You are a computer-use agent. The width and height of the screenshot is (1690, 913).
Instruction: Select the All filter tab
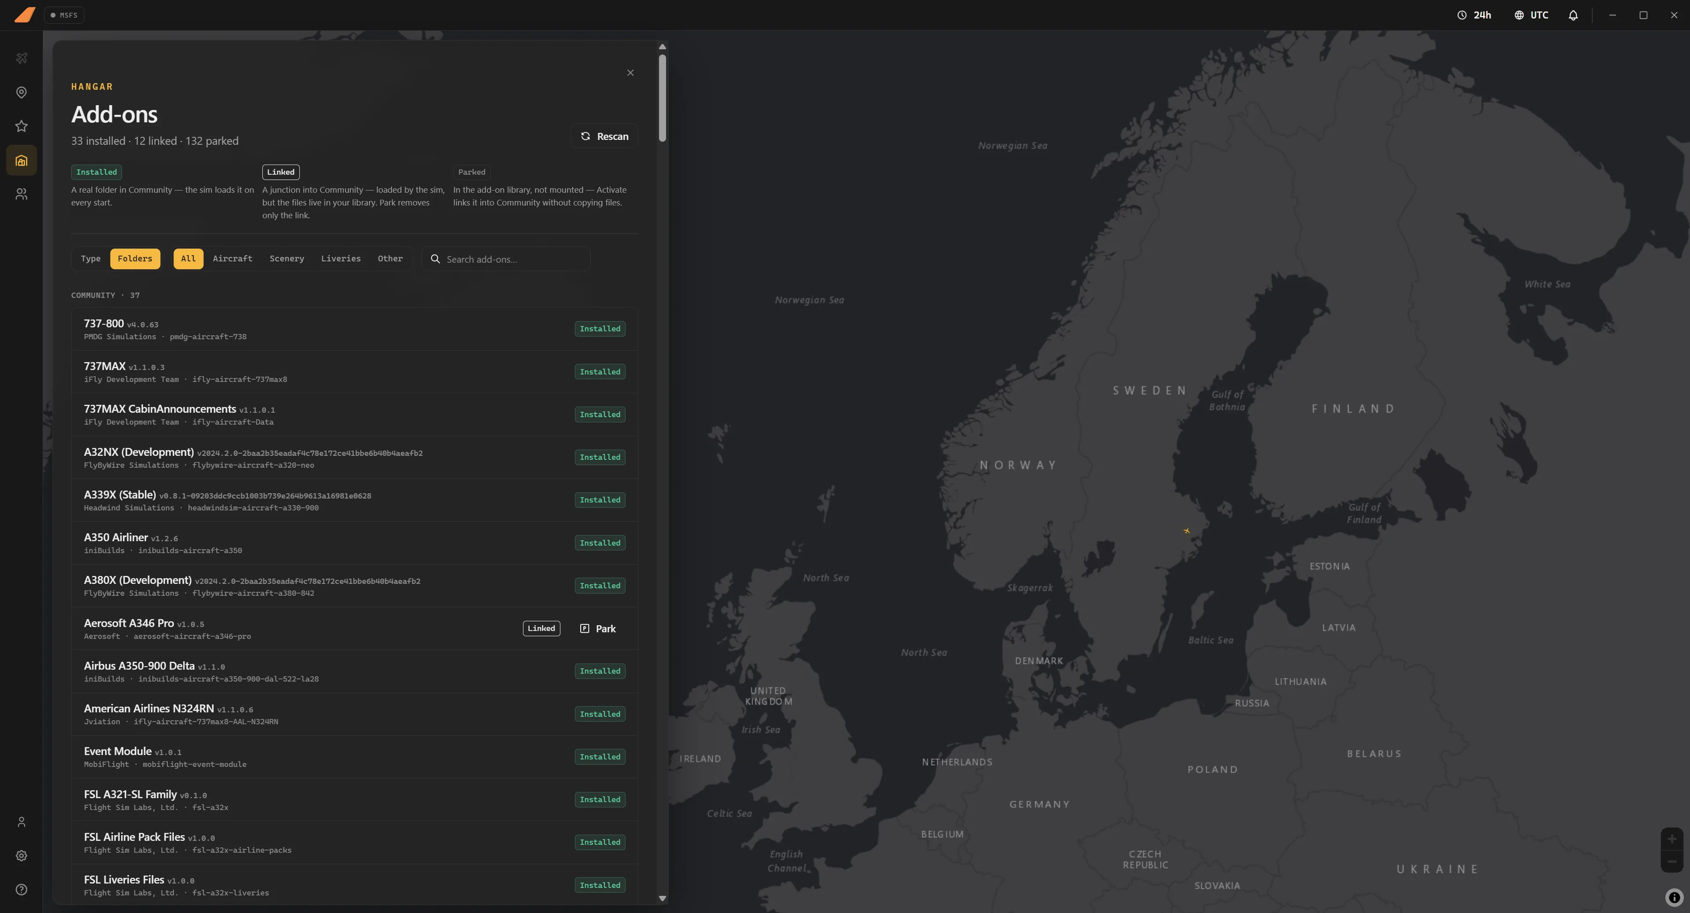coord(188,258)
